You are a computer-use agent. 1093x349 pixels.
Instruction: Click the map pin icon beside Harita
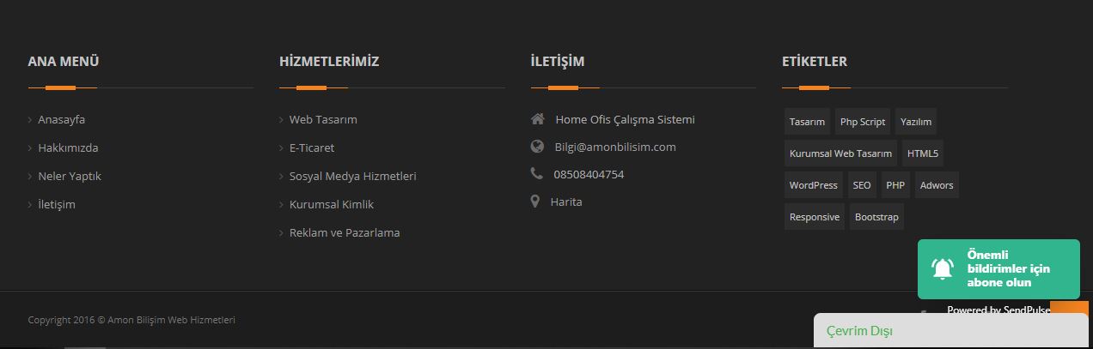534,202
